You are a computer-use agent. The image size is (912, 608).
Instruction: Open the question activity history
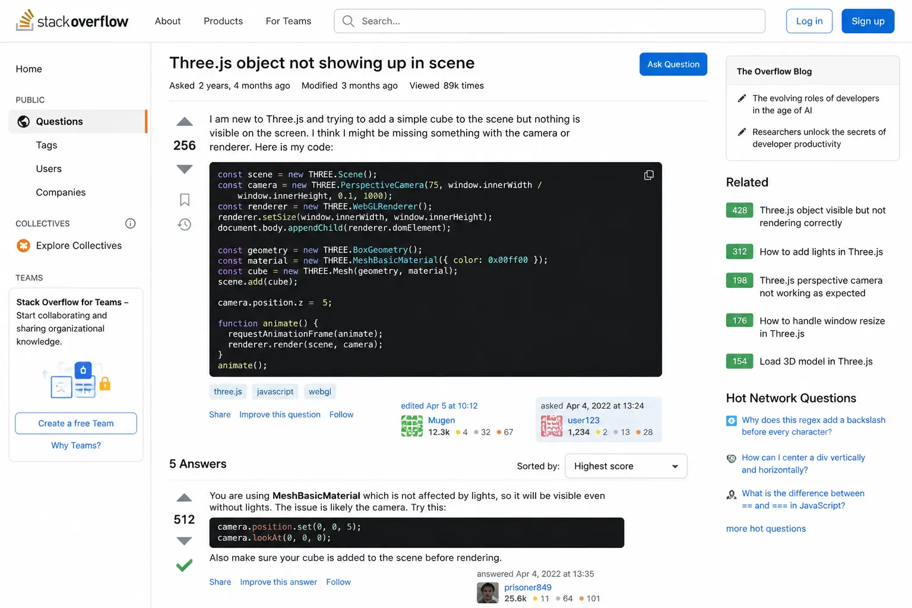[185, 224]
